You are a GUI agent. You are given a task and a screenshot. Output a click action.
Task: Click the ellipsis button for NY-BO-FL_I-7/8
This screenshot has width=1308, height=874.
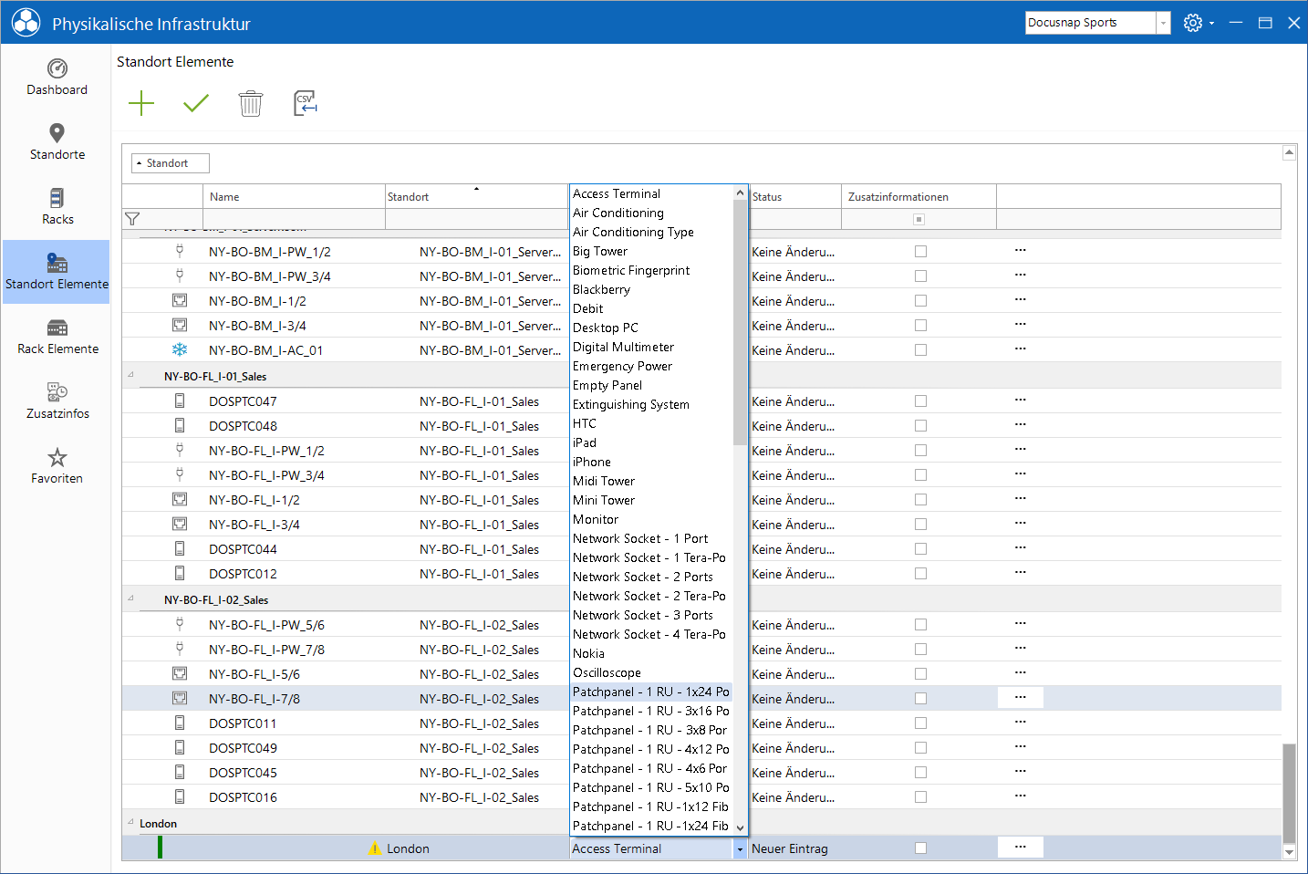pyautogui.click(x=1021, y=698)
